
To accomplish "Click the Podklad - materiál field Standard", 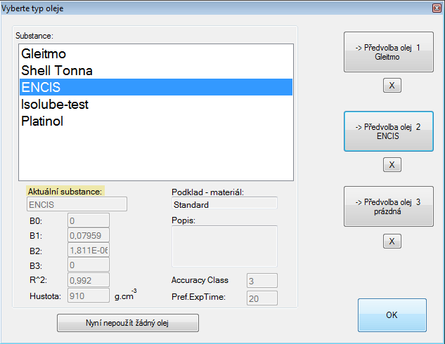I will (x=224, y=204).
